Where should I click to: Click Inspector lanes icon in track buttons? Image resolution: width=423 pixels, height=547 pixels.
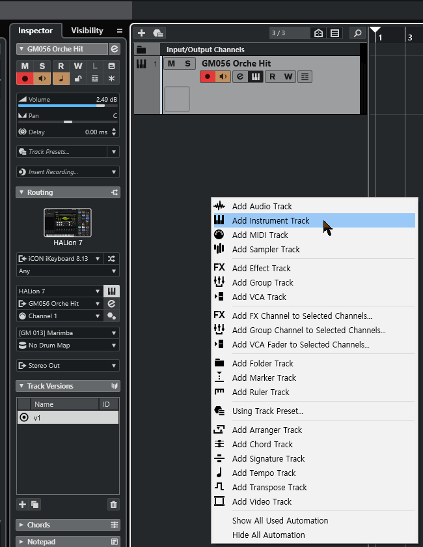[x=95, y=78]
